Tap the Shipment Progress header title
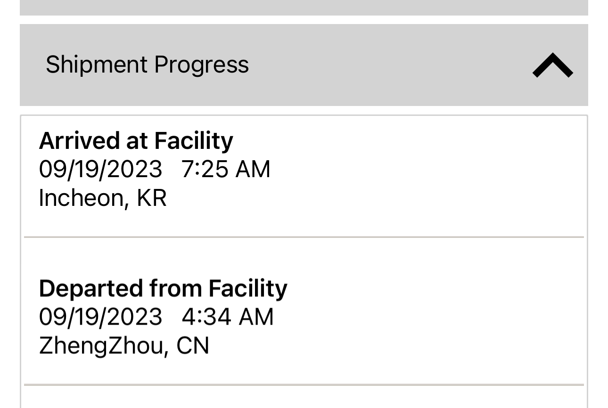 click(147, 65)
